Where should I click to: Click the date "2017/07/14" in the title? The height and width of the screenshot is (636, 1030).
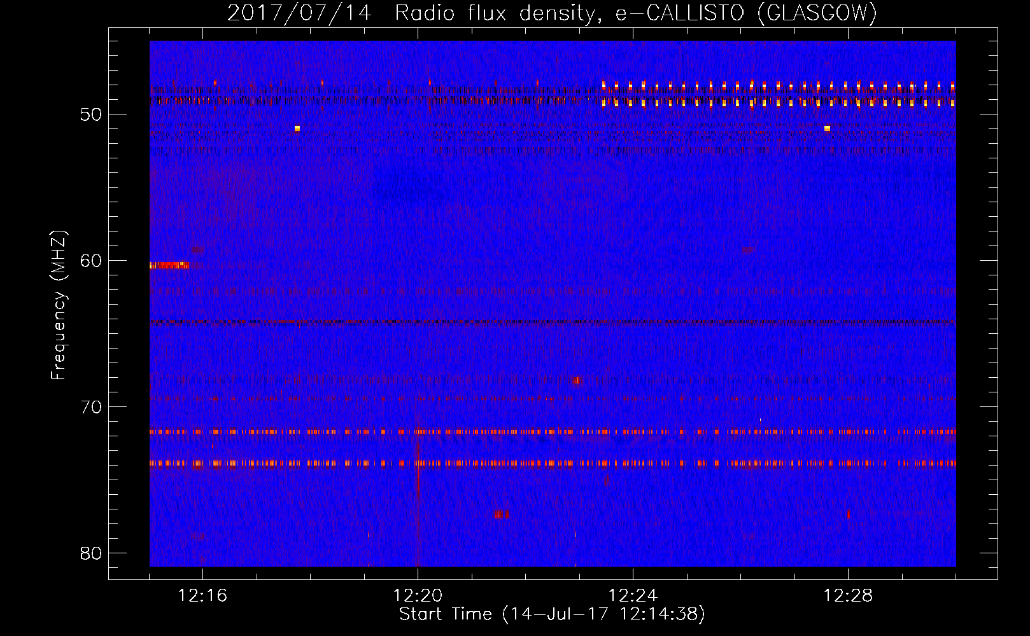(299, 13)
